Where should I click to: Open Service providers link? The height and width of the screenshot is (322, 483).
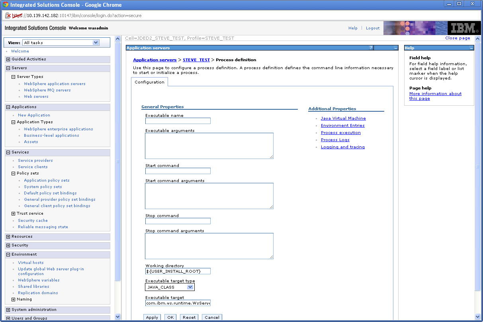(x=35, y=161)
